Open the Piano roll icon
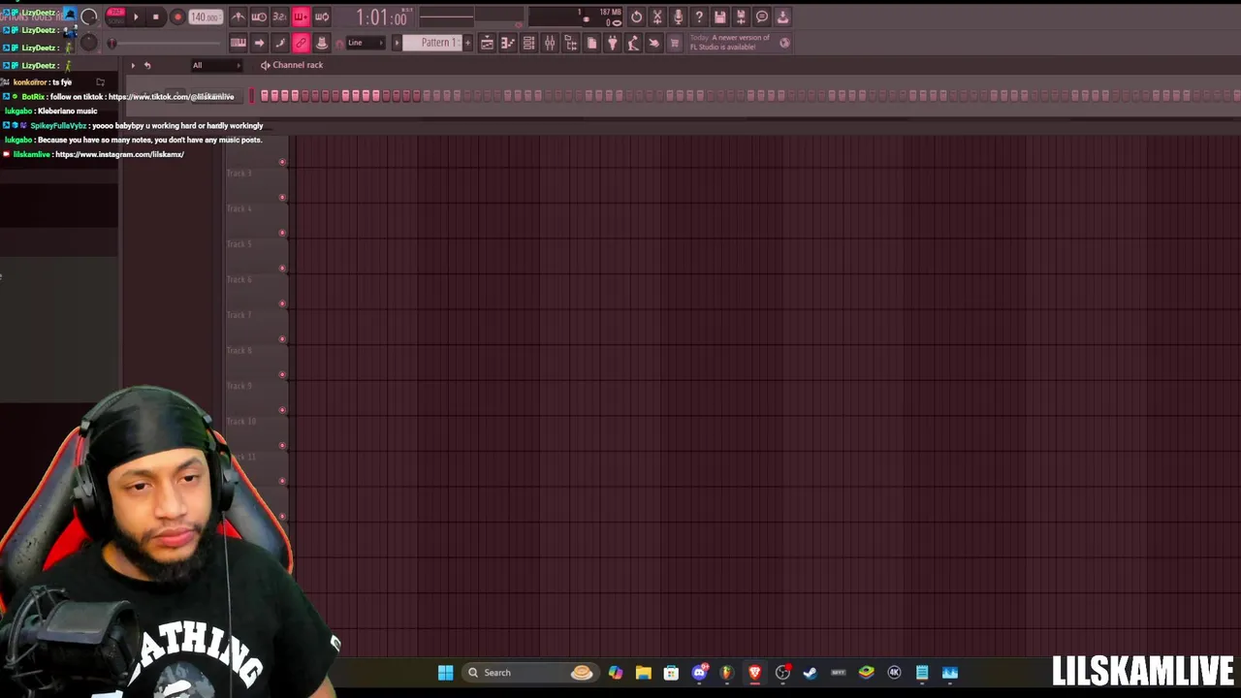This screenshot has width=1241, height=698. [508, 43]
